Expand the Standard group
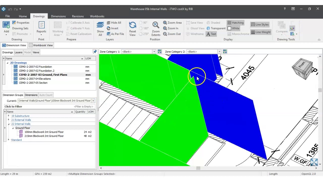The image size is (323, 181). pos(9,140)
